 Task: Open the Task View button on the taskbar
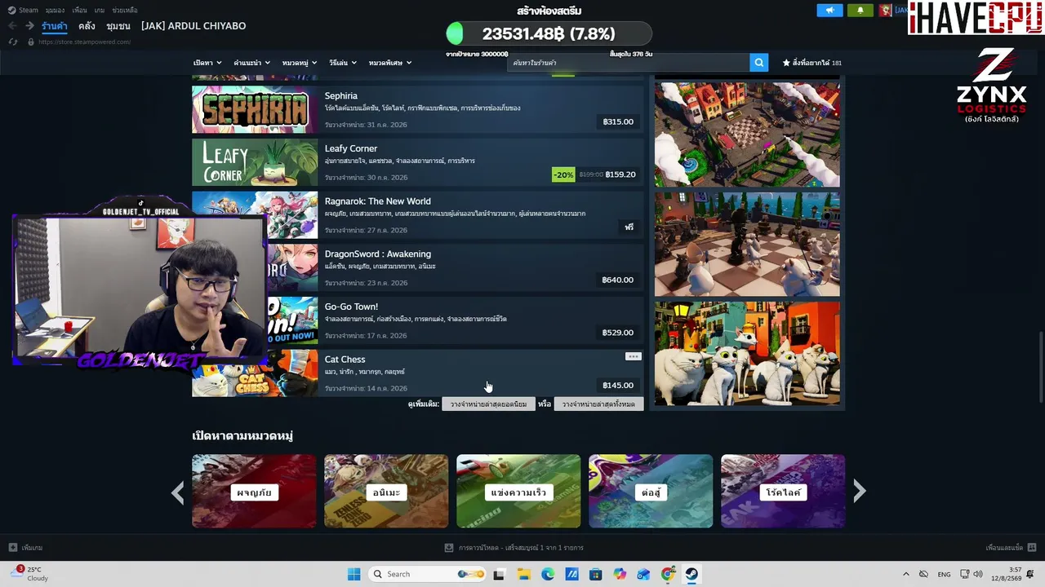point(499,574)
